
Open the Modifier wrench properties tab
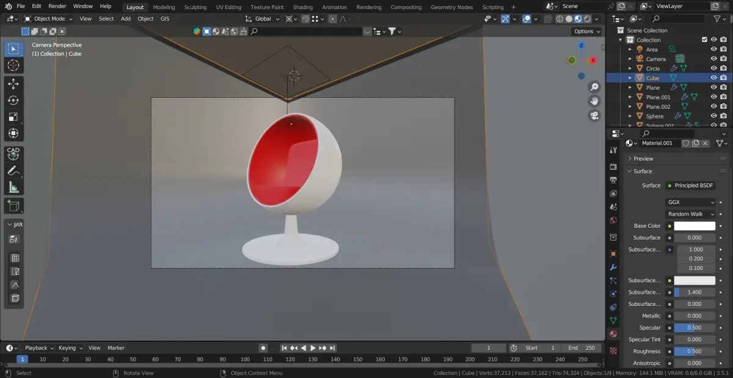(613, 267)
